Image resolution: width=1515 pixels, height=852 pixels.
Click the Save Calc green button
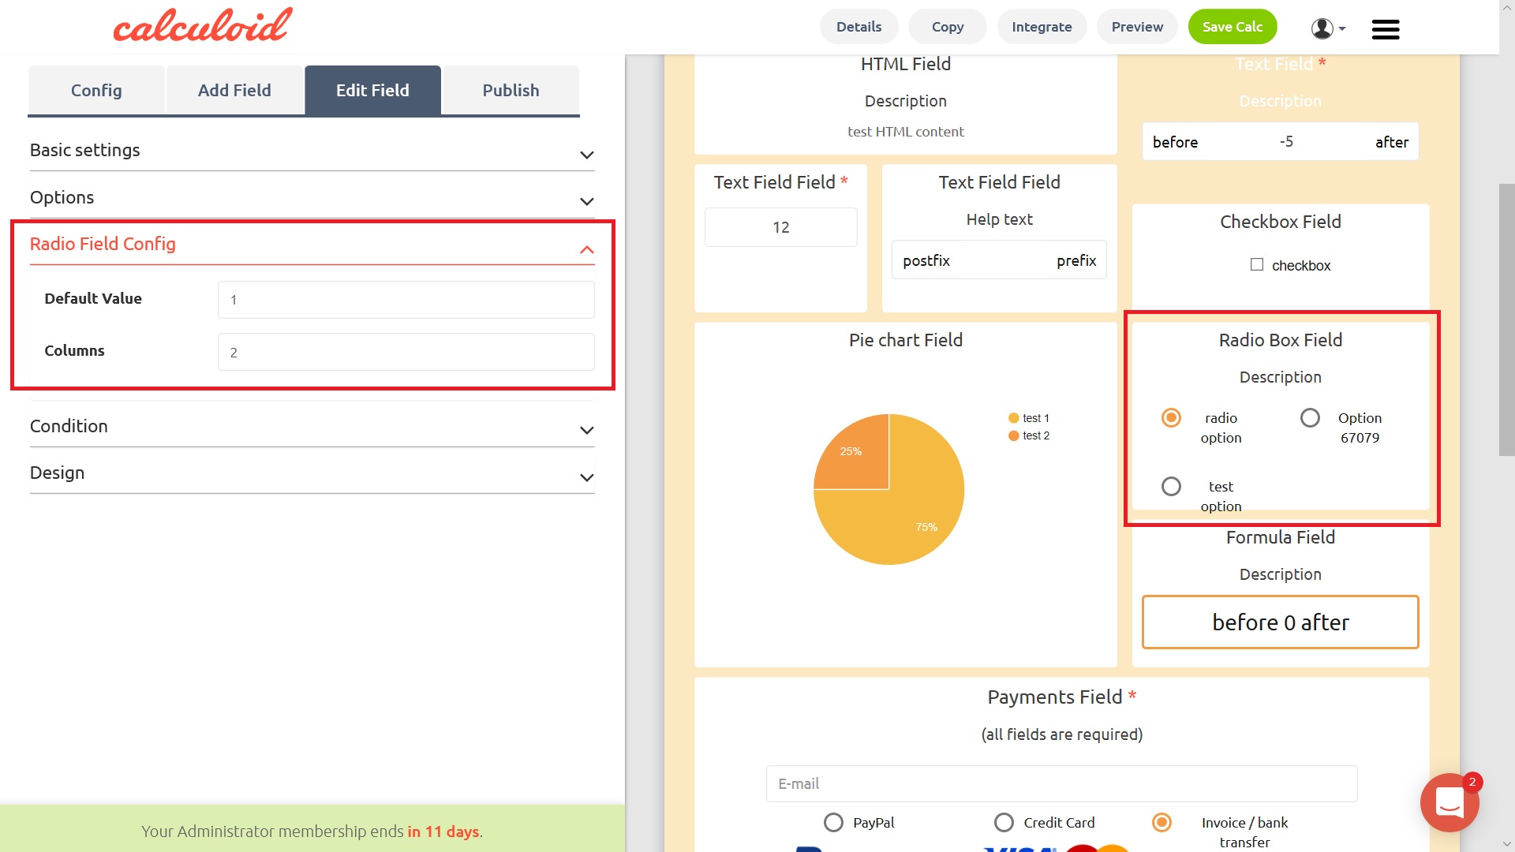pyautogui.click(x=1233, y=26)
